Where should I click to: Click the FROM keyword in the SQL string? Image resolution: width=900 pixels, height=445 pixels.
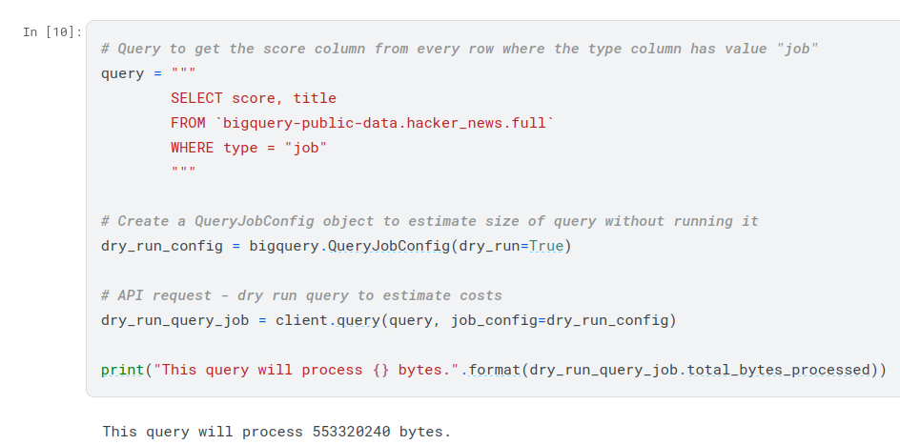pyautogui.click(x=188, y=123)
